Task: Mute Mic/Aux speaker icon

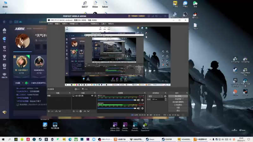Action: pyautogui.click(x=139, y=100)
